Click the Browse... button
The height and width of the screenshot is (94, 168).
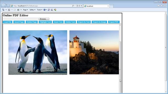pos(44,19)
